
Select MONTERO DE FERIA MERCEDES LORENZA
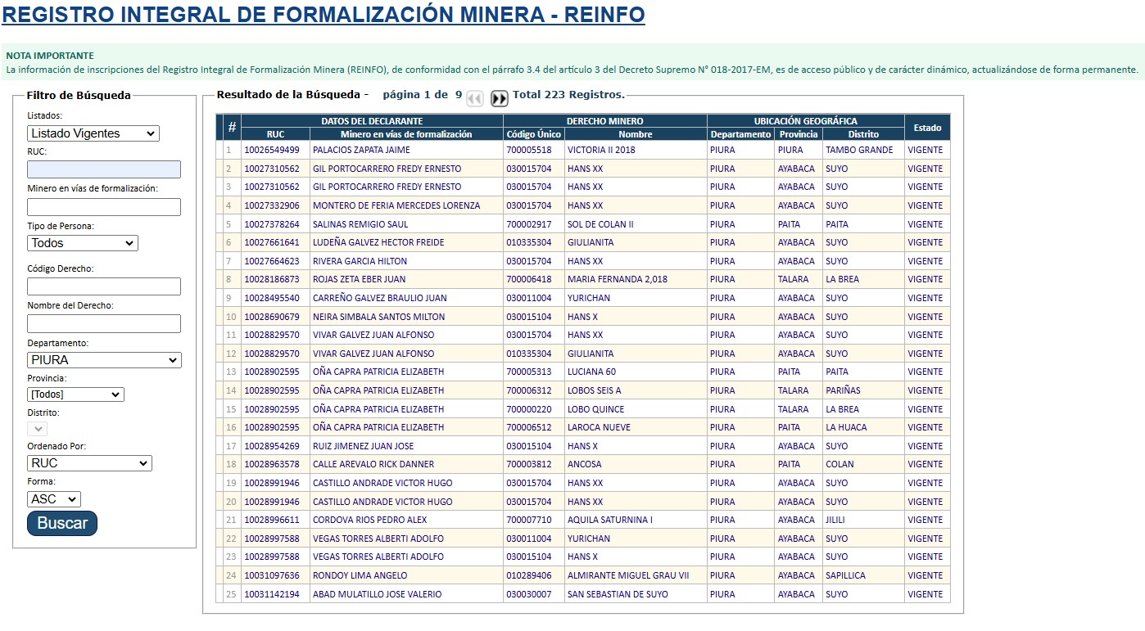pyautogui.click(x=396, y=205)
